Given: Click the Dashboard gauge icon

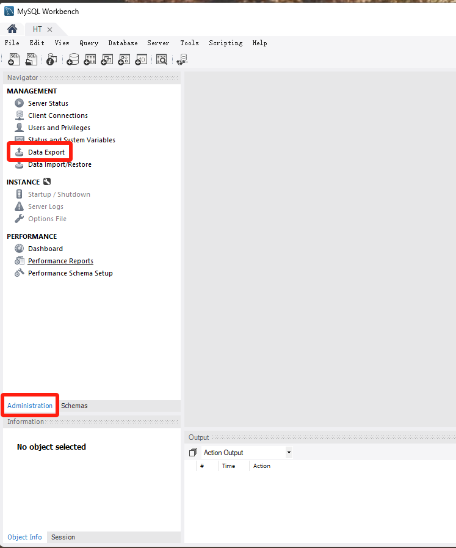Looking at the screenshot, I should tap(19, 249).
